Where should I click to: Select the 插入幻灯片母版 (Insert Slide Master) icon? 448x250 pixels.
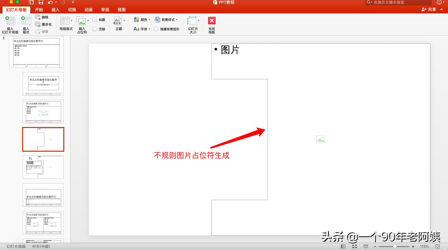(x=10, y=23)
